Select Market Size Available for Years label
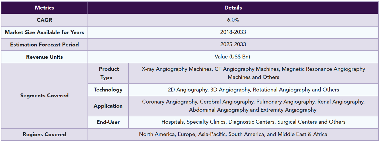Screen dimensions: 379x141 [44, 32]
